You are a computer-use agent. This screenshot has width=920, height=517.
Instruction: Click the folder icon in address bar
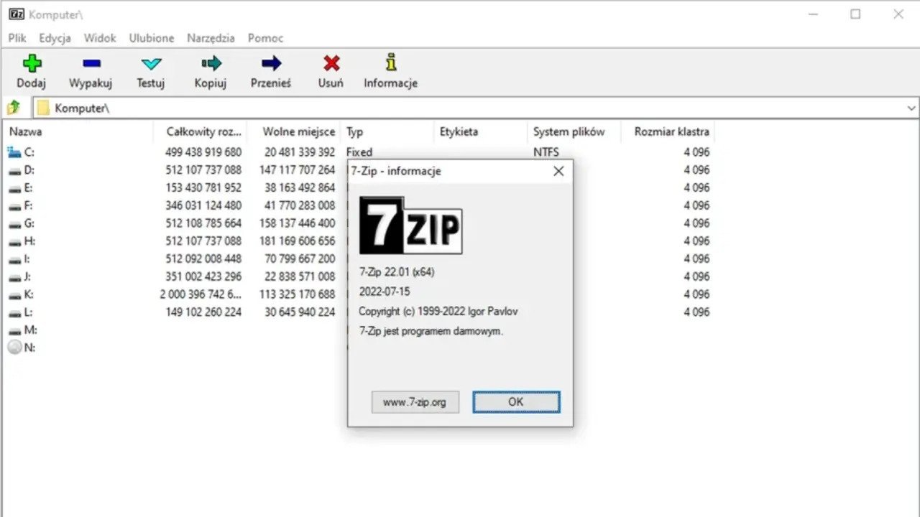tap(43, 108)
